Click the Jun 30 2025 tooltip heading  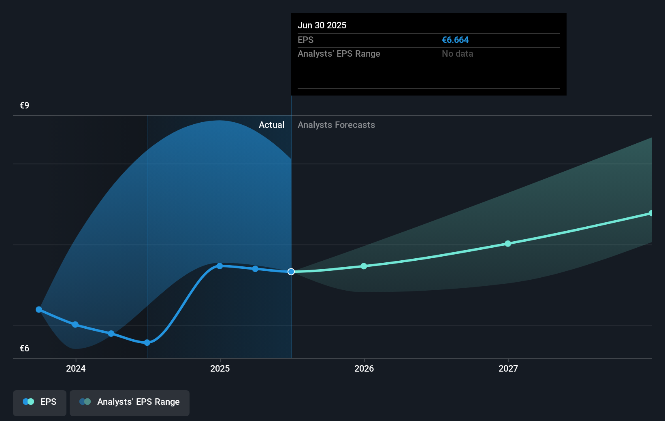(322, 25)
